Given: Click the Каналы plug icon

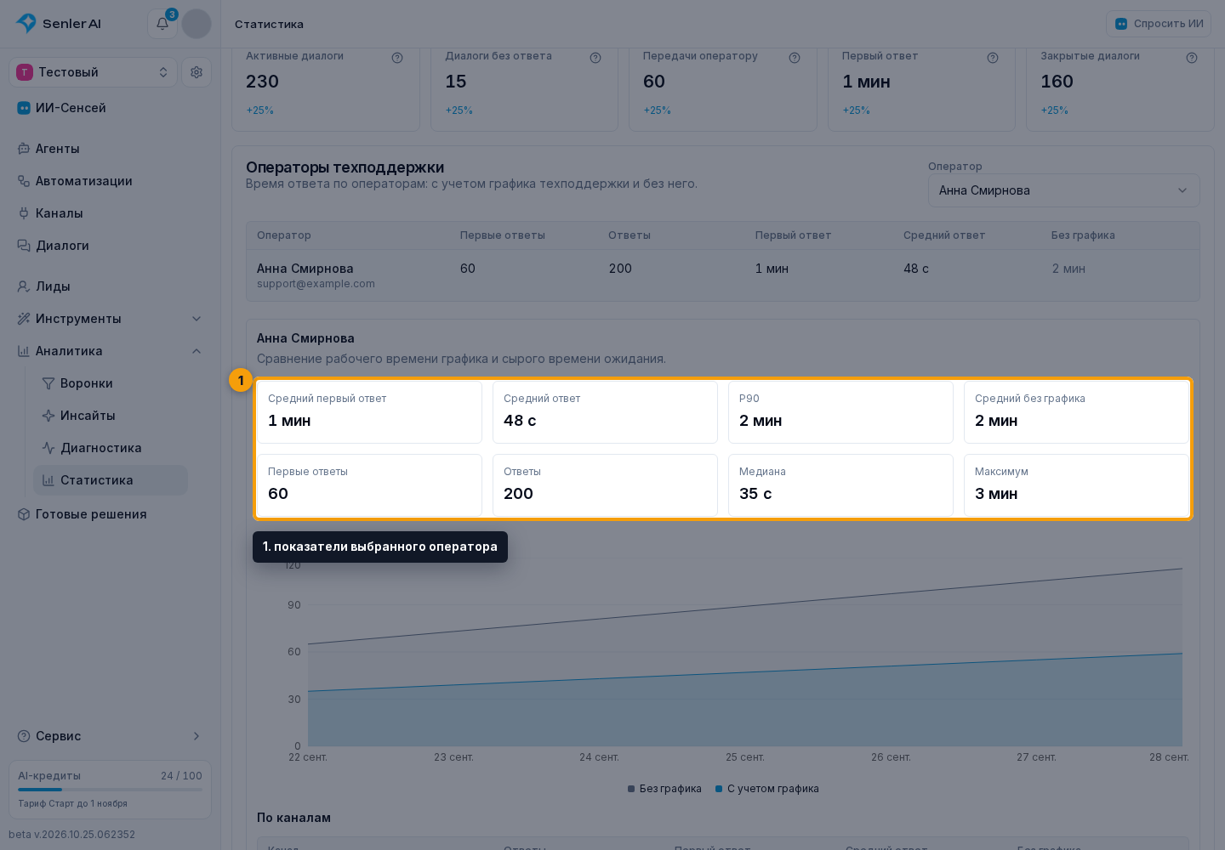Looking at the screenshot, I should (x=24, y=213).
